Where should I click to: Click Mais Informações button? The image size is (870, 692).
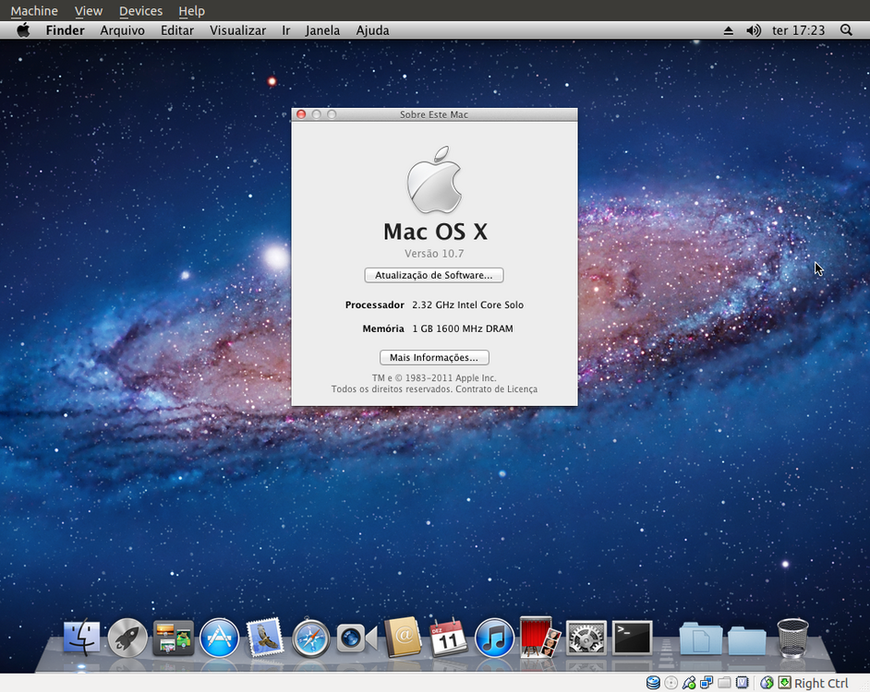click(x=434, y=357)
